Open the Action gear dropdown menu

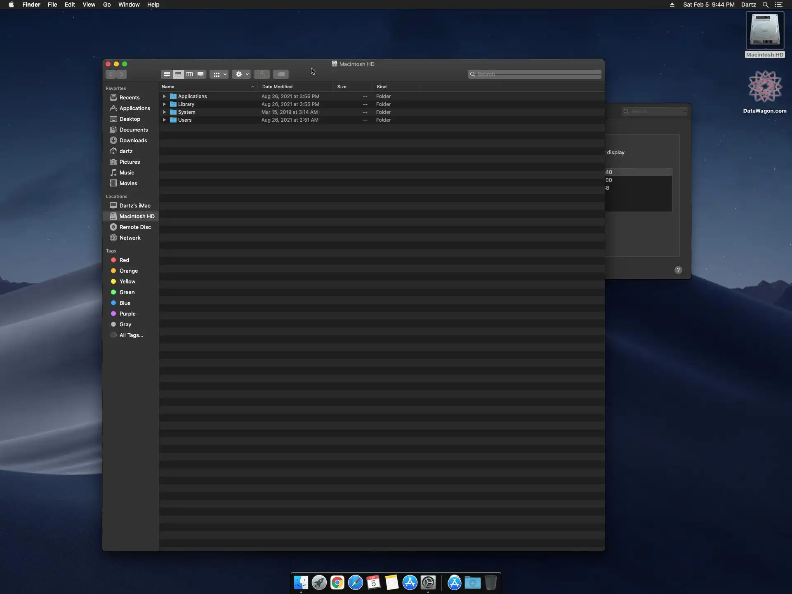pyautogui.click(x=241, y=74)
